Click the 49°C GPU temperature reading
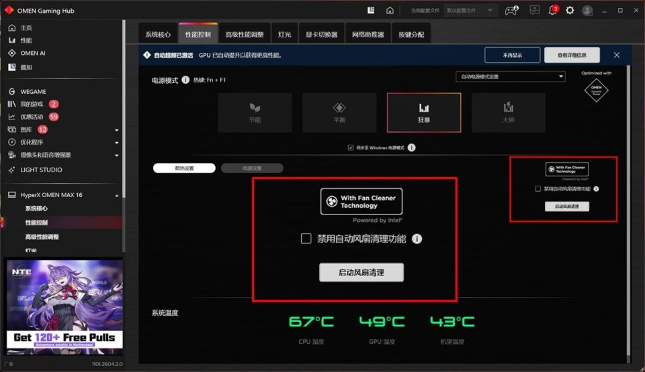The width and height of the screenshot is (645, 372). coord(382,322)
